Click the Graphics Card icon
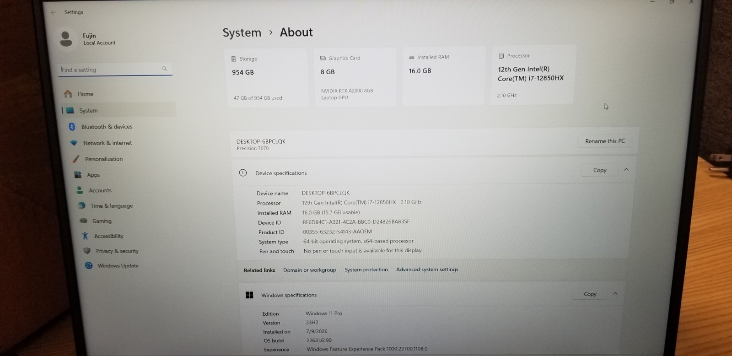732x356 pixels. point(323,58)
